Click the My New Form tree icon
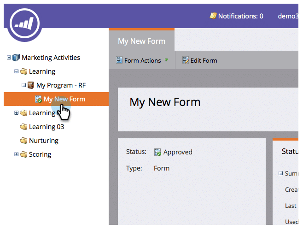The height and width of the screenshot is (230, 303). click(38, 99)
